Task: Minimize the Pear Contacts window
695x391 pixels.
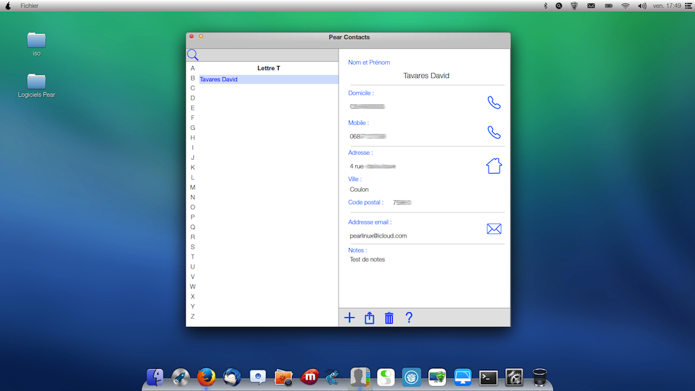Action: pos(201,36)
